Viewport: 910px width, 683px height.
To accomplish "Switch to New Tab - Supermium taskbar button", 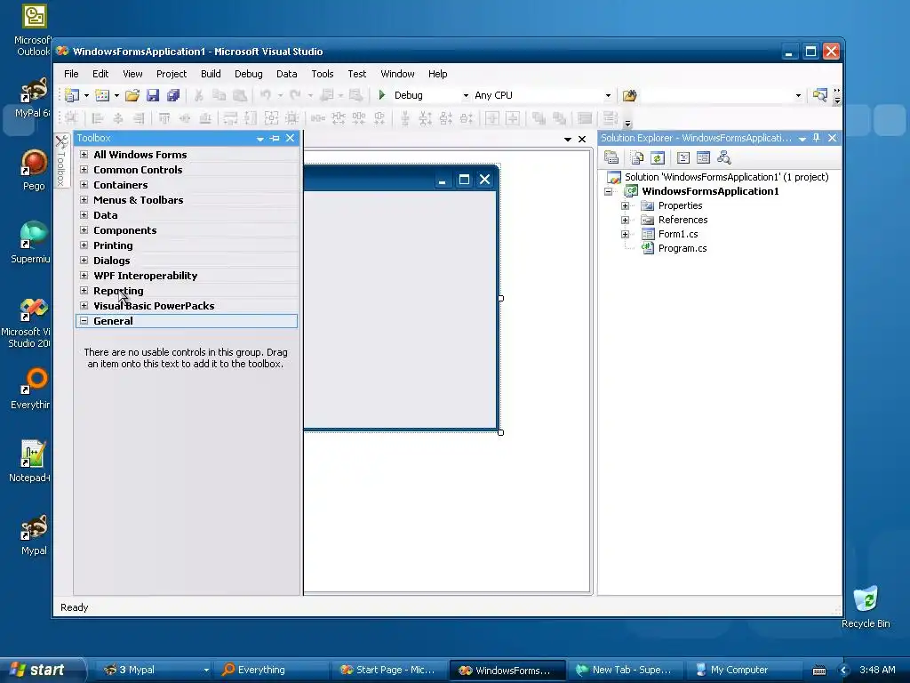I will [626, 670].
